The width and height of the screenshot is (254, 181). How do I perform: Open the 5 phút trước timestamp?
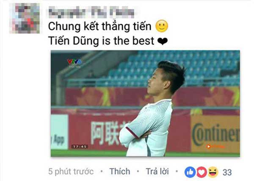coord(71,172)
